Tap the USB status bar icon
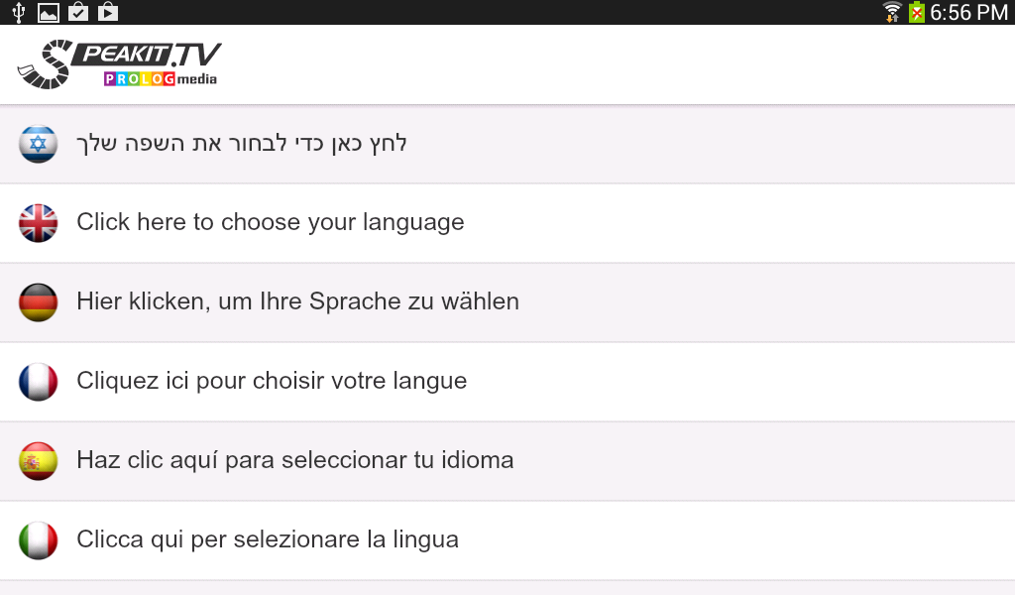 point(18,12)
